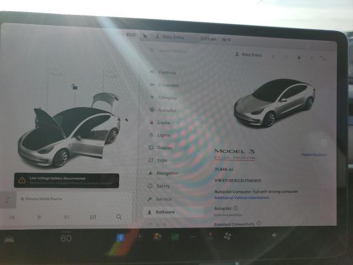353x265 pixels.
Task: Tap the lock icon in the top status bar
Action: (x=145, y=35)
